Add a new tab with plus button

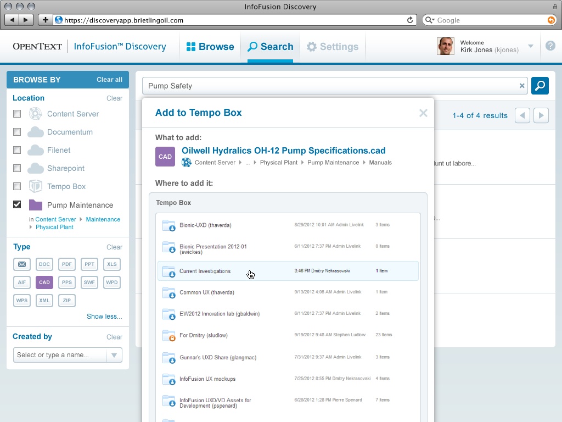[x=45, y=20]
